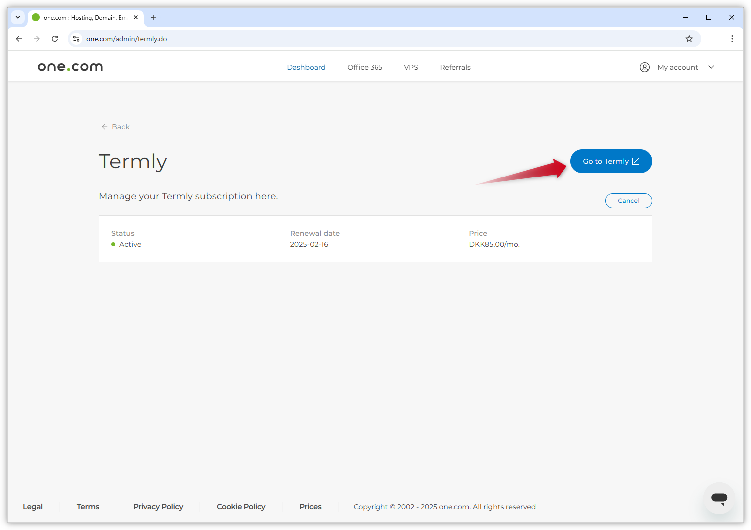The image size is (751, 530).
Task: Expand the My account dropdown
Action: 711,67
